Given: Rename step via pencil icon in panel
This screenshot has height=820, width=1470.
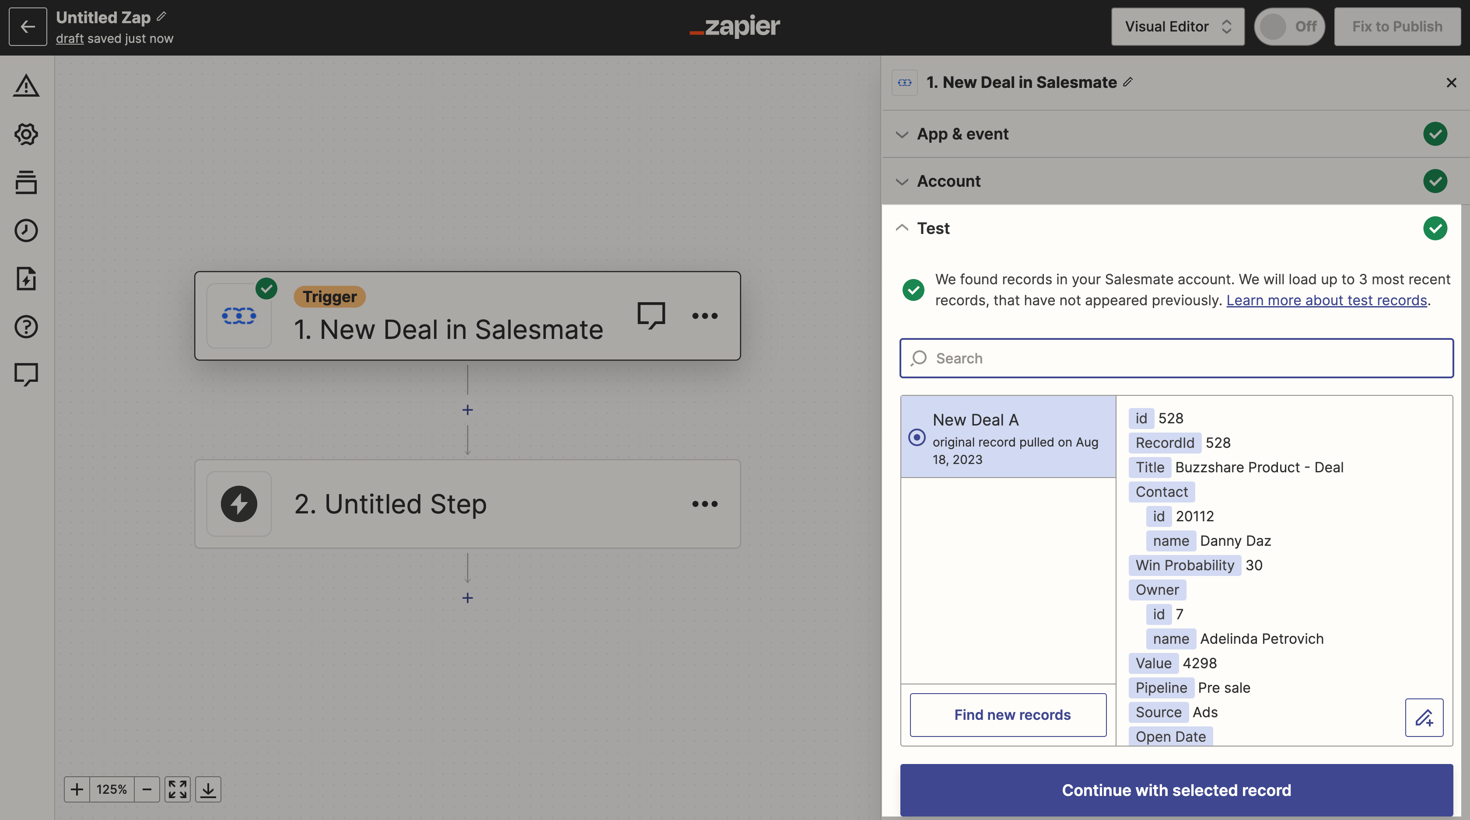Looking at the screenshot, I should (x=1128, y=81).
